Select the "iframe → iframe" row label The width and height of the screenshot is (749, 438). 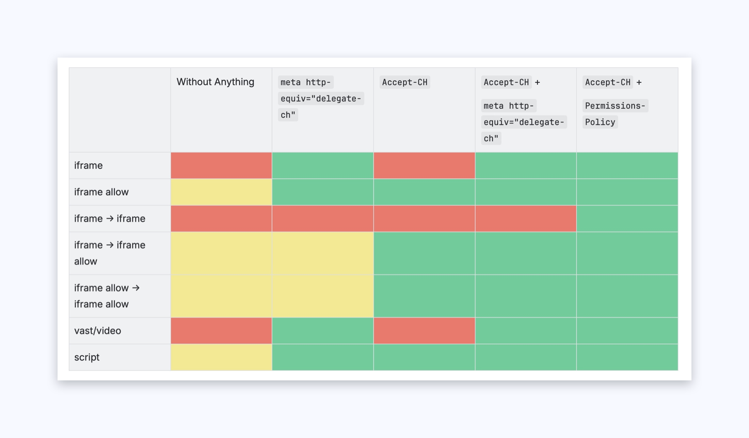point(110,219)
